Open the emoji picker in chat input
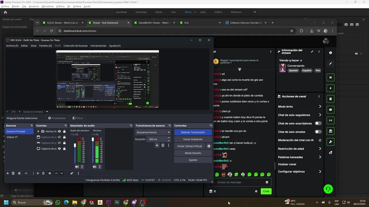Screen dimensions: 369x207 pyautogui.click(x=267, y=182)
